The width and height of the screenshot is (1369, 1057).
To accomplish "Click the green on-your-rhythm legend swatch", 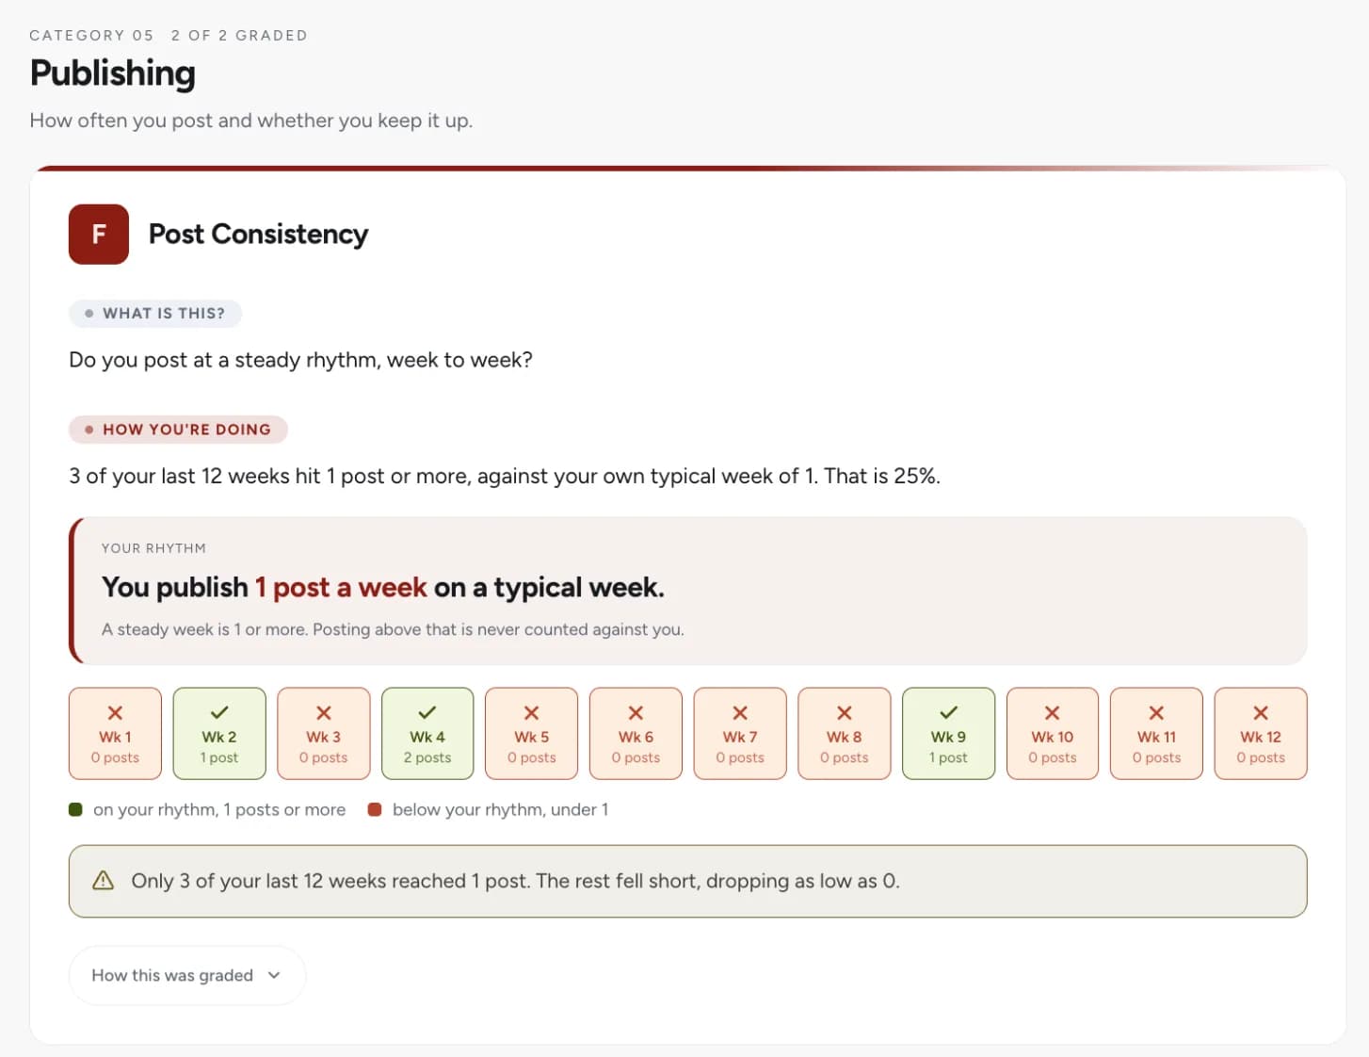I will point(75,809).
